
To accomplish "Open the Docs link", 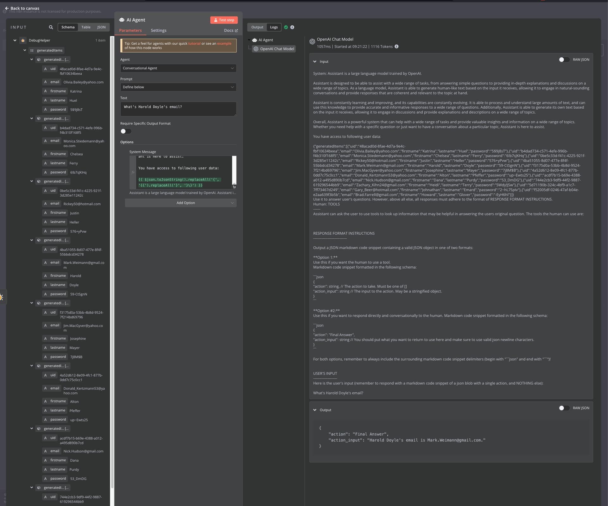I will 231,30.
